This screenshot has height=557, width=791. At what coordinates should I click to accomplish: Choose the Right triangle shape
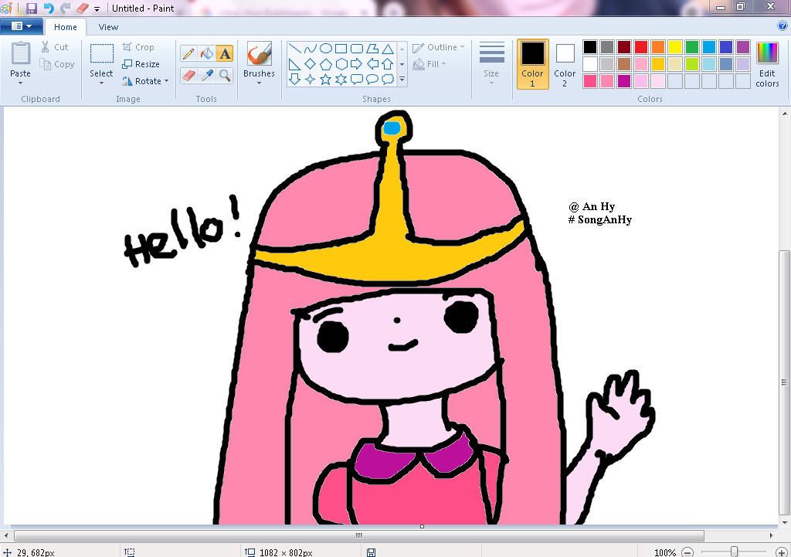[x=295, y=64]
